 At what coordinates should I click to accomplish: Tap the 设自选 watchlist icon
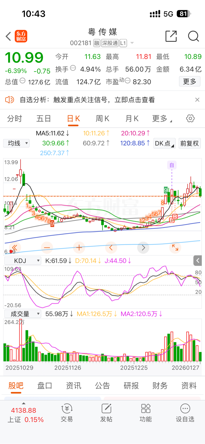185,413
